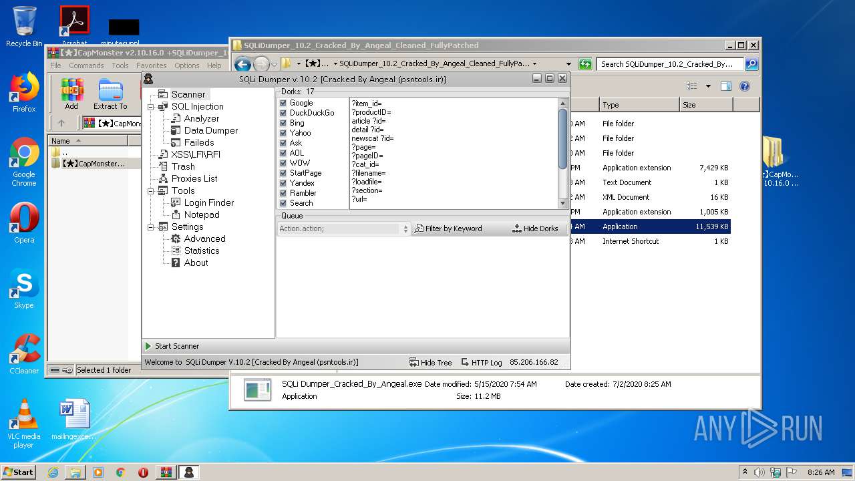Click Explorer back navigation arrow
The height and width of the screenshot is (481, 855).
point(242,64)
